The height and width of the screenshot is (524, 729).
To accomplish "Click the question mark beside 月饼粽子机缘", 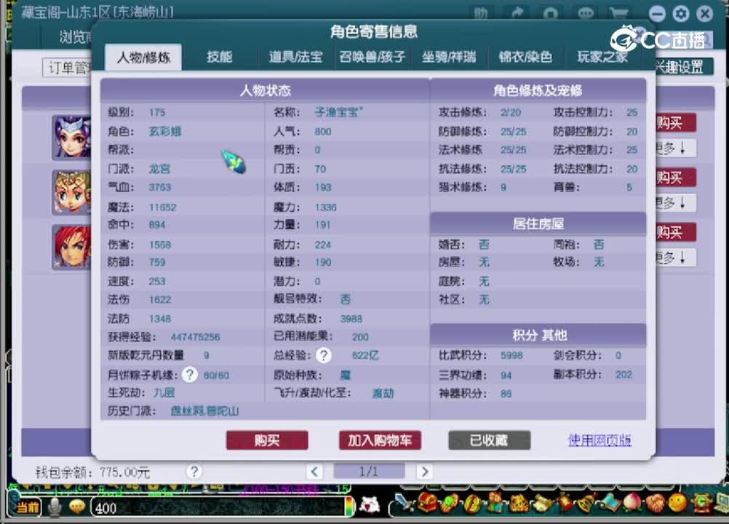I will pos(189,374).
